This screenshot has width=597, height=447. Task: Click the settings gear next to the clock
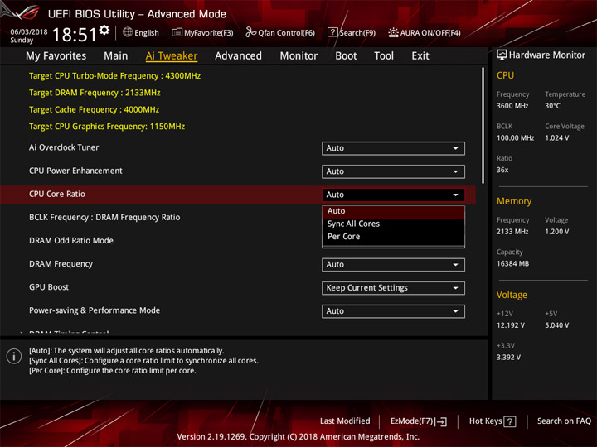(x=104, y=30)
